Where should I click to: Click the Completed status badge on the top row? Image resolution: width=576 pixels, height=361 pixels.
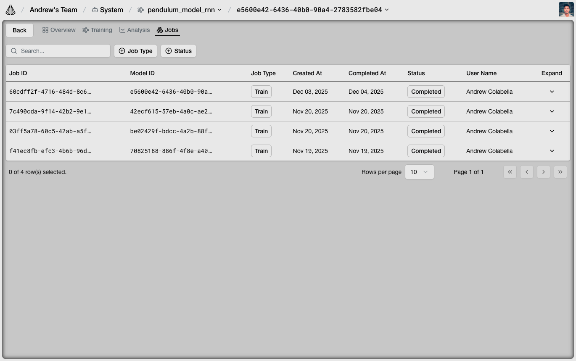tap(425, 92)
